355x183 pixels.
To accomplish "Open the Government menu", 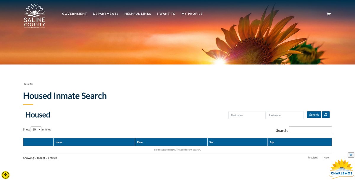I will tap(75, 14).
